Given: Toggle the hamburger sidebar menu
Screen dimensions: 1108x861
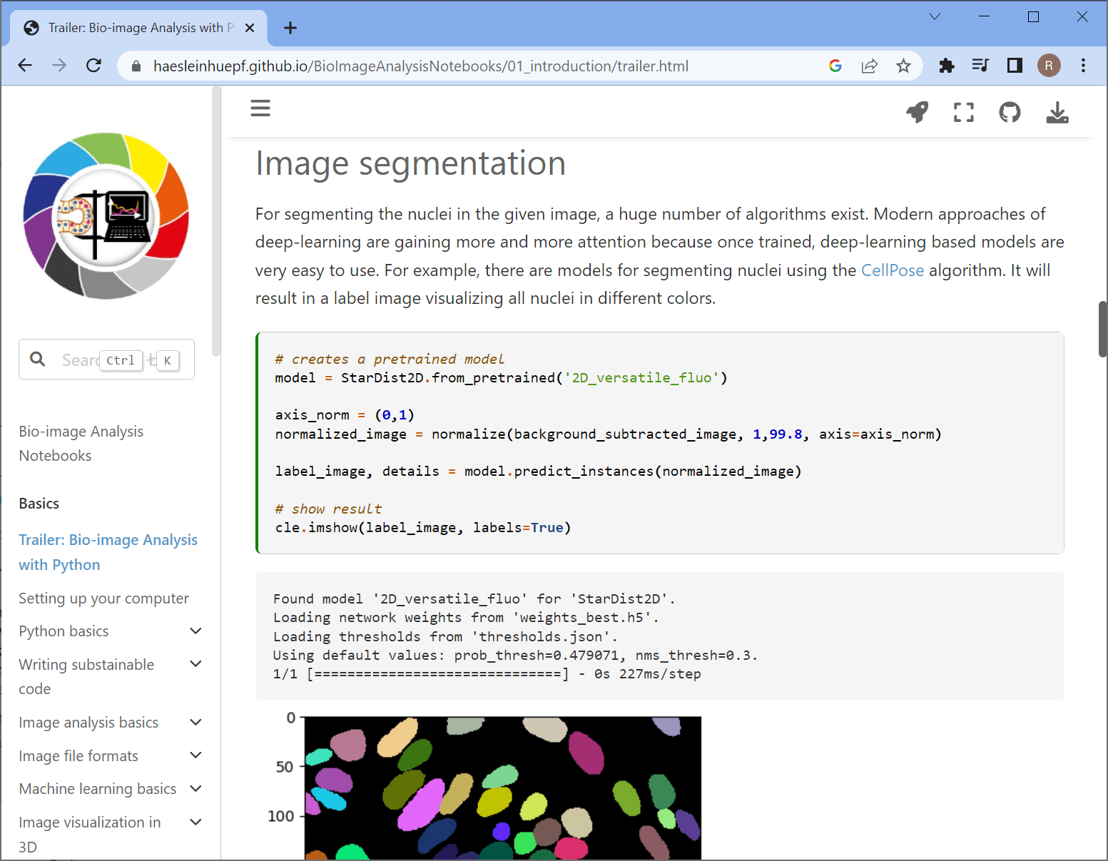Looking at the screenshot, I should click(260, 108).
